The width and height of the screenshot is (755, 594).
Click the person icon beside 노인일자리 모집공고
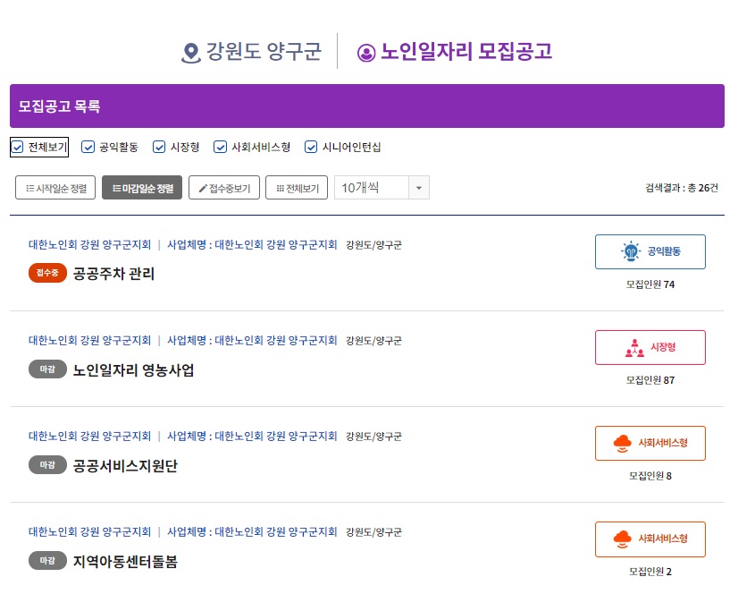(x=366, y=53)
